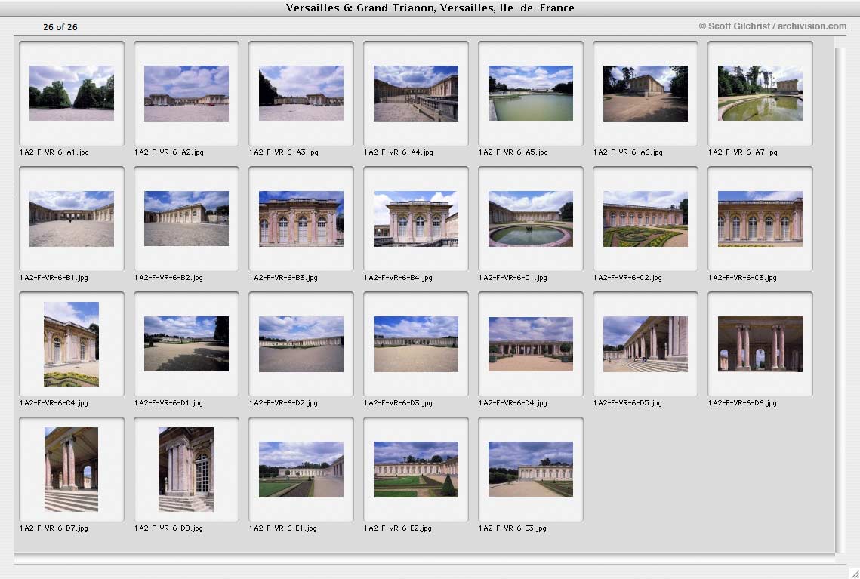Image resolution: width=860 pixels, height=579 pixels.
Task: Click the vertical scrollbar beside the thumbnails
Action: click(x=840, y=300)
